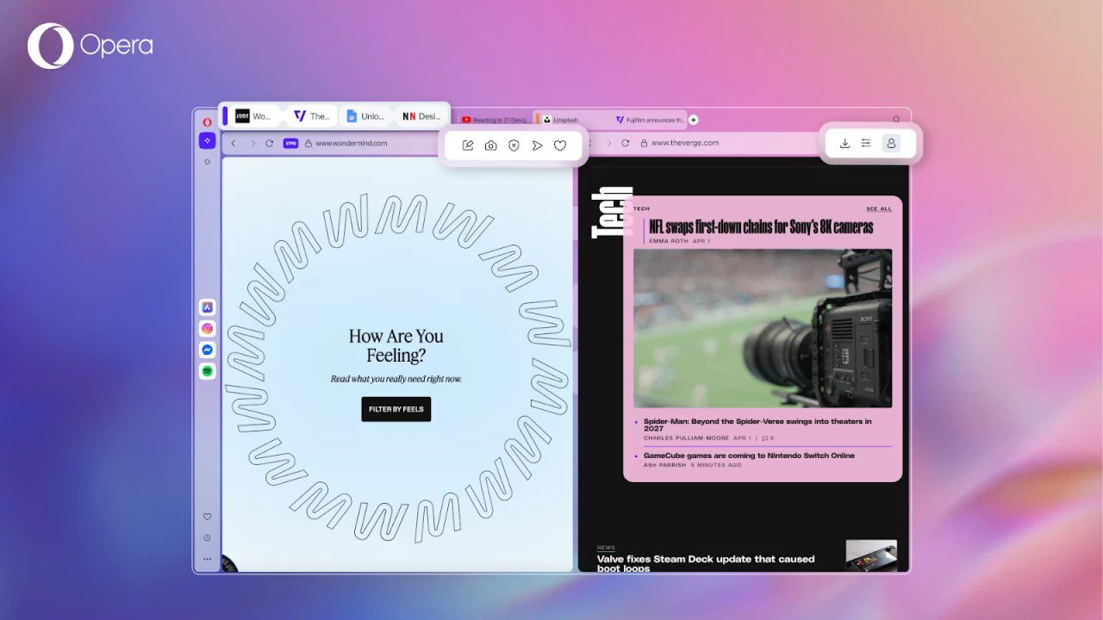
Task: Expand the sidebar three-dots menu
Action: (207, 559)
